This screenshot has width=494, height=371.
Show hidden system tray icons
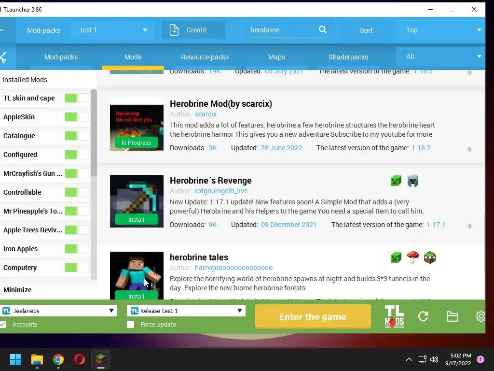[409, 359]
